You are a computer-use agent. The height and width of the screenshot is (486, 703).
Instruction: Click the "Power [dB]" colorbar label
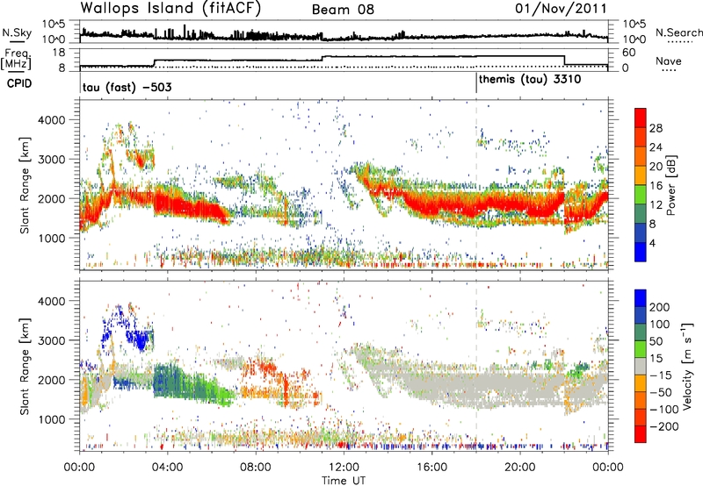click(x=670, y=185)
